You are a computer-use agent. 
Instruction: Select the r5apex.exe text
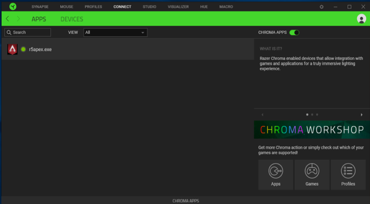40,49
